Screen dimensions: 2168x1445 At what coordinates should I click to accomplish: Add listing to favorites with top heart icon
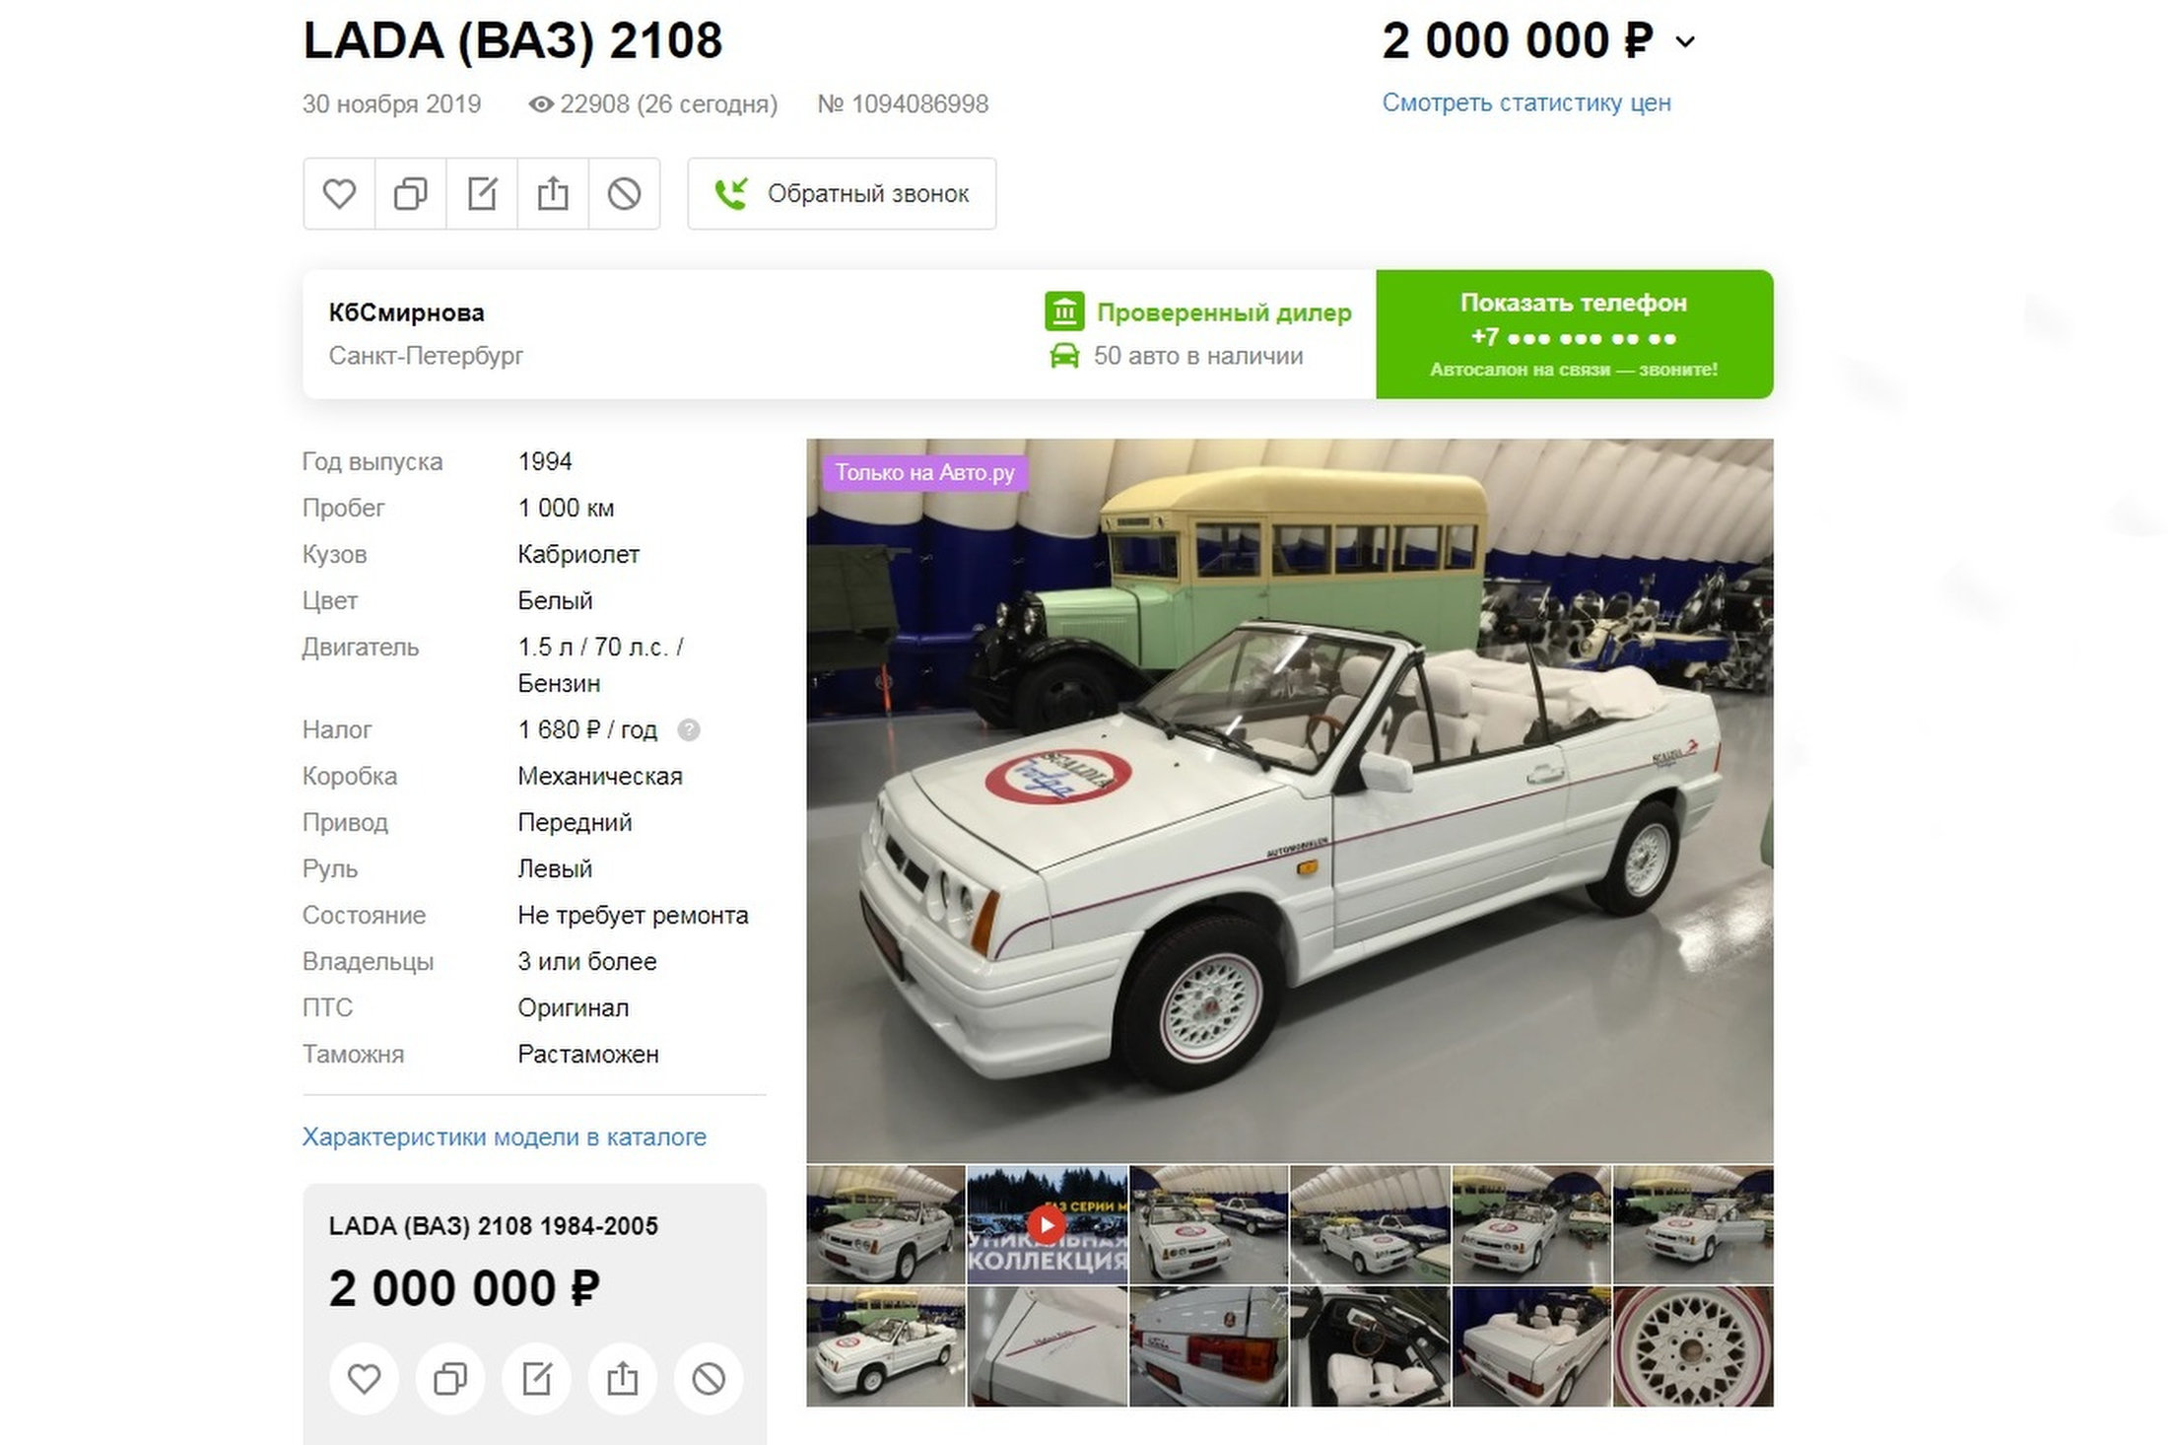pyautogui.click(x=339, y=194)
